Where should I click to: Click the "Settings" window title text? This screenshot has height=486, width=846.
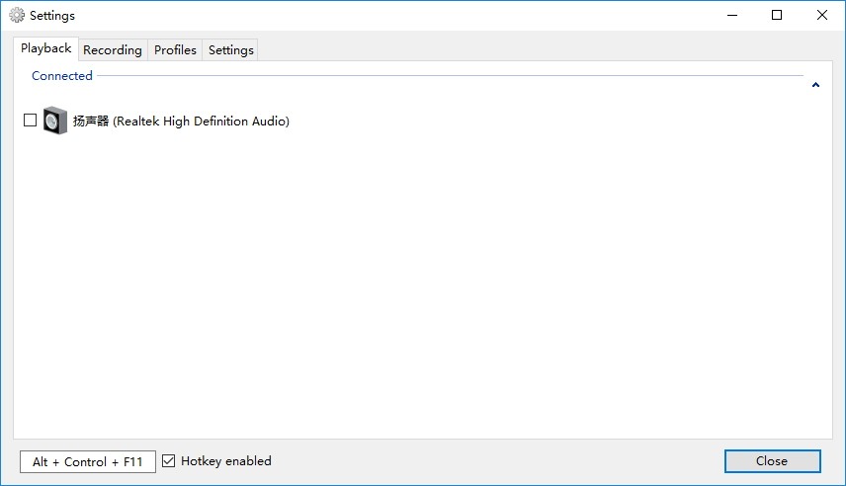(x=52, y=16)
